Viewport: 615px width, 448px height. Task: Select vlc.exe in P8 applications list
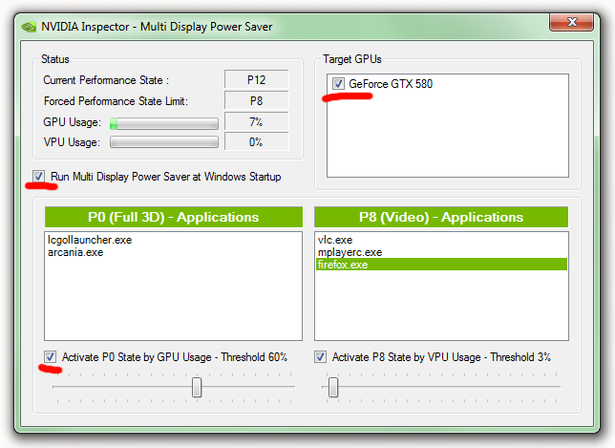(x=441, y=240)
